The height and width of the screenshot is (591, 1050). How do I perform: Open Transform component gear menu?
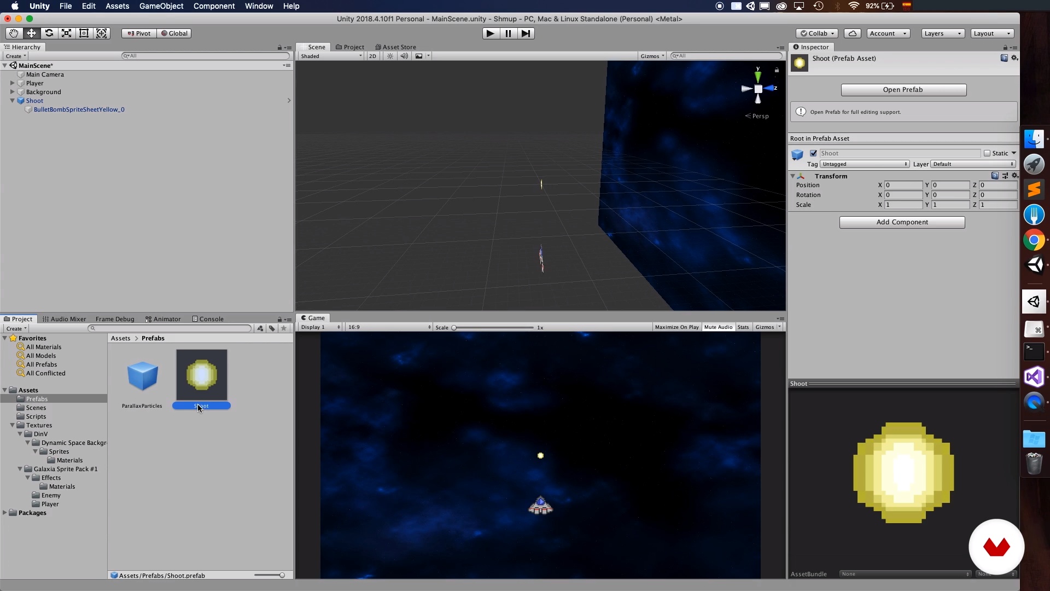pos(1015,176)
